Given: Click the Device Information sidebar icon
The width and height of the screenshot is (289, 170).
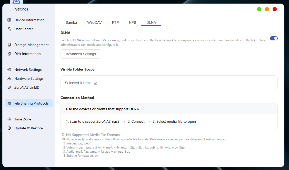Looking at the screenshot, I should (x=9, y=20).
